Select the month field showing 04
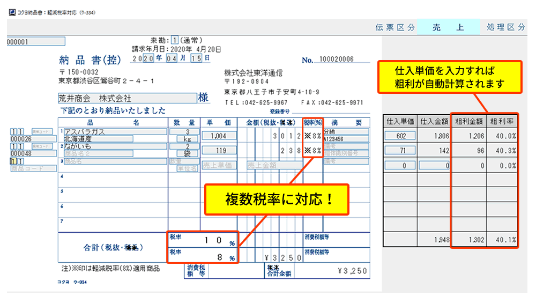 coord(171,58)
